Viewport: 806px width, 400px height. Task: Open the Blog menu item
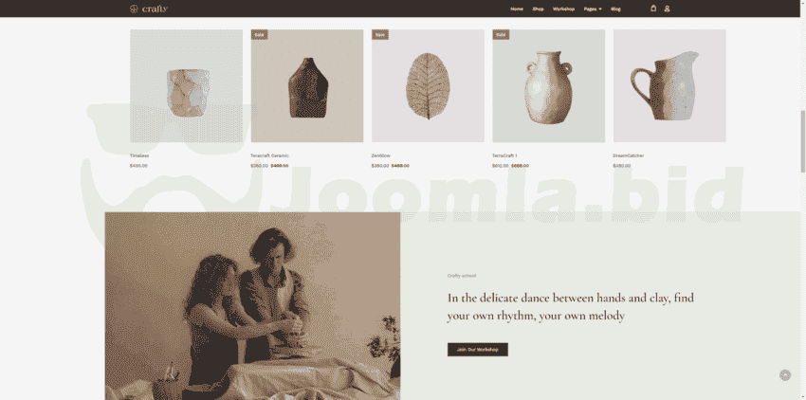(x=615, y=9)
